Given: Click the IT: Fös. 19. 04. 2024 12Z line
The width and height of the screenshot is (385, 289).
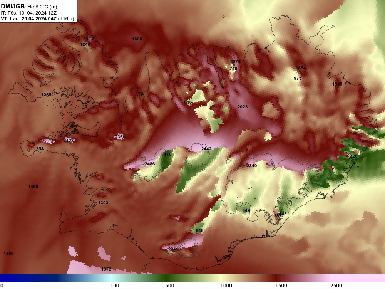Looking at the screenshot, I should [29, 13].
